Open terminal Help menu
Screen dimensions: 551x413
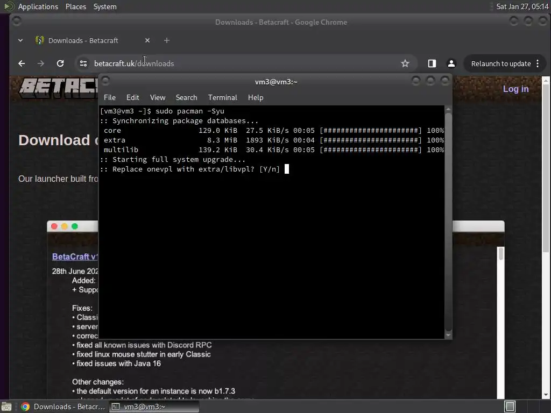(256, 98)
